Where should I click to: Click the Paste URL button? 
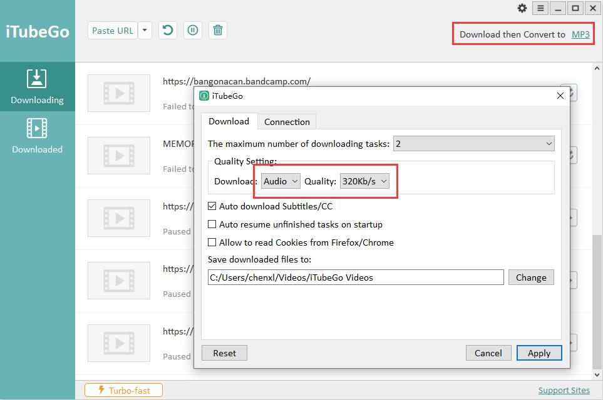click(x=113, y=31)
